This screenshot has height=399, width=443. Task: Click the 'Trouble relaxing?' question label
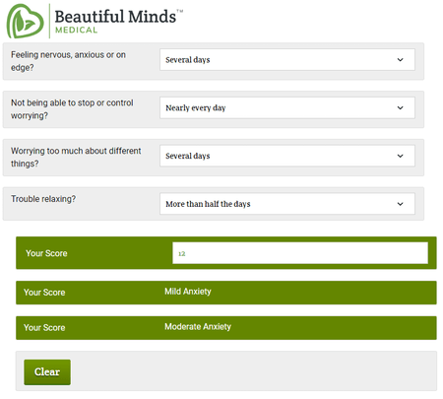tap(43, 199)
